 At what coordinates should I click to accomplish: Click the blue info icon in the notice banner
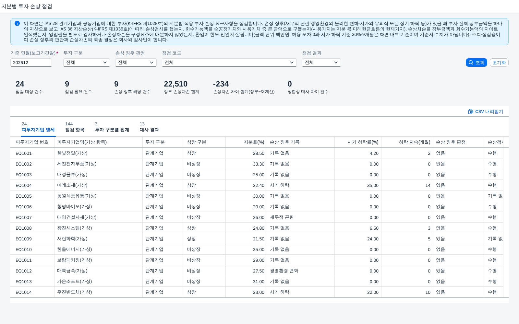(x=17, y=23)
